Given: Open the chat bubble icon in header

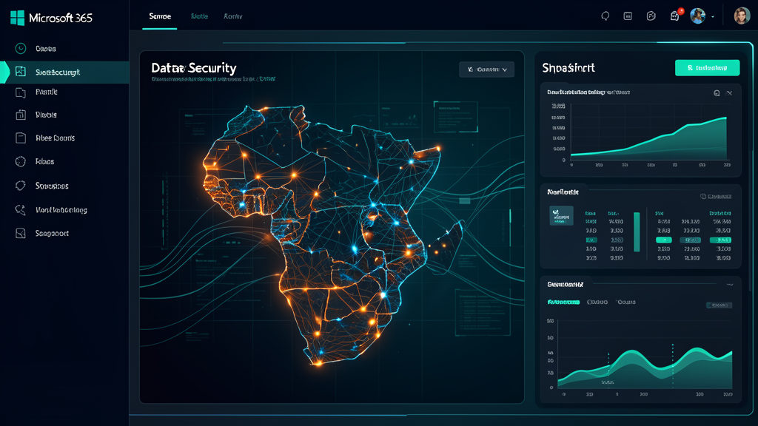Looking at the screenshot, I should coord(606,16).
